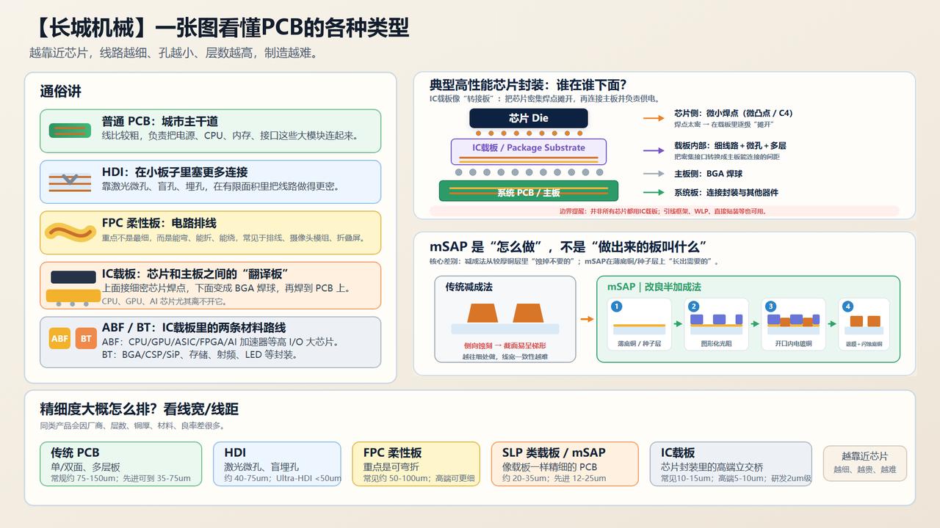This screenshot has width=940, height=528.
Task: Click the IC载板 chip-on-substrate icon
Action: 73,287
